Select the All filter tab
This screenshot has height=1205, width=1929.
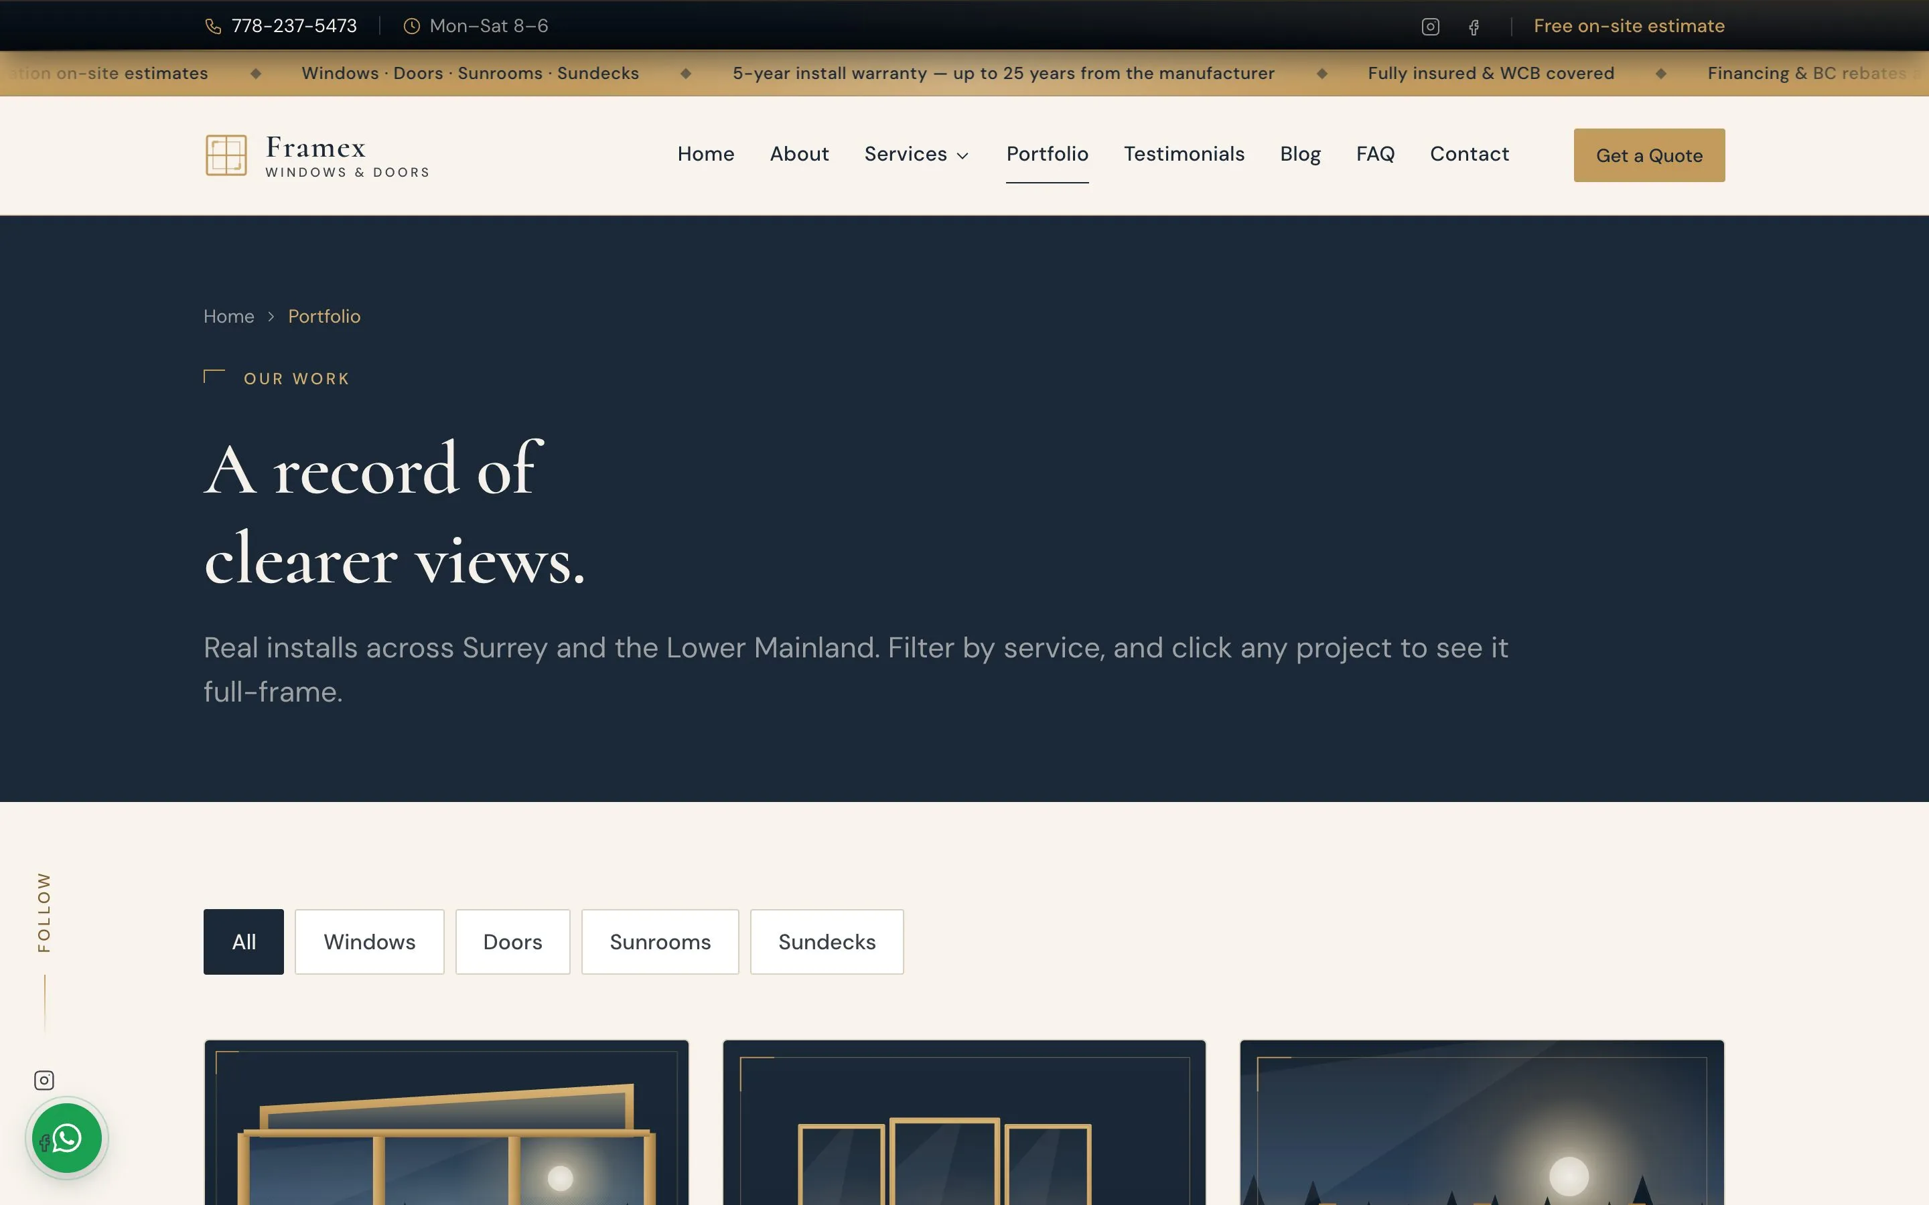click(x=243, y=941)
